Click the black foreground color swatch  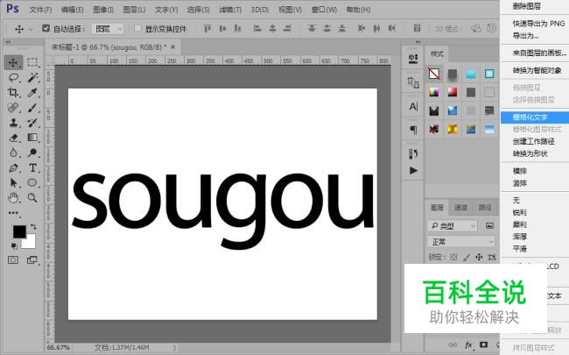[x=19, y=231]
